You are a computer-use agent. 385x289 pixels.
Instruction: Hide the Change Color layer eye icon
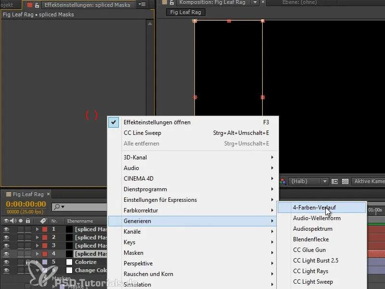coord(6,270)
